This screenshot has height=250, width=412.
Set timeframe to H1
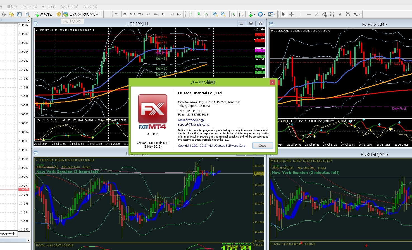[x=148, y=14]
